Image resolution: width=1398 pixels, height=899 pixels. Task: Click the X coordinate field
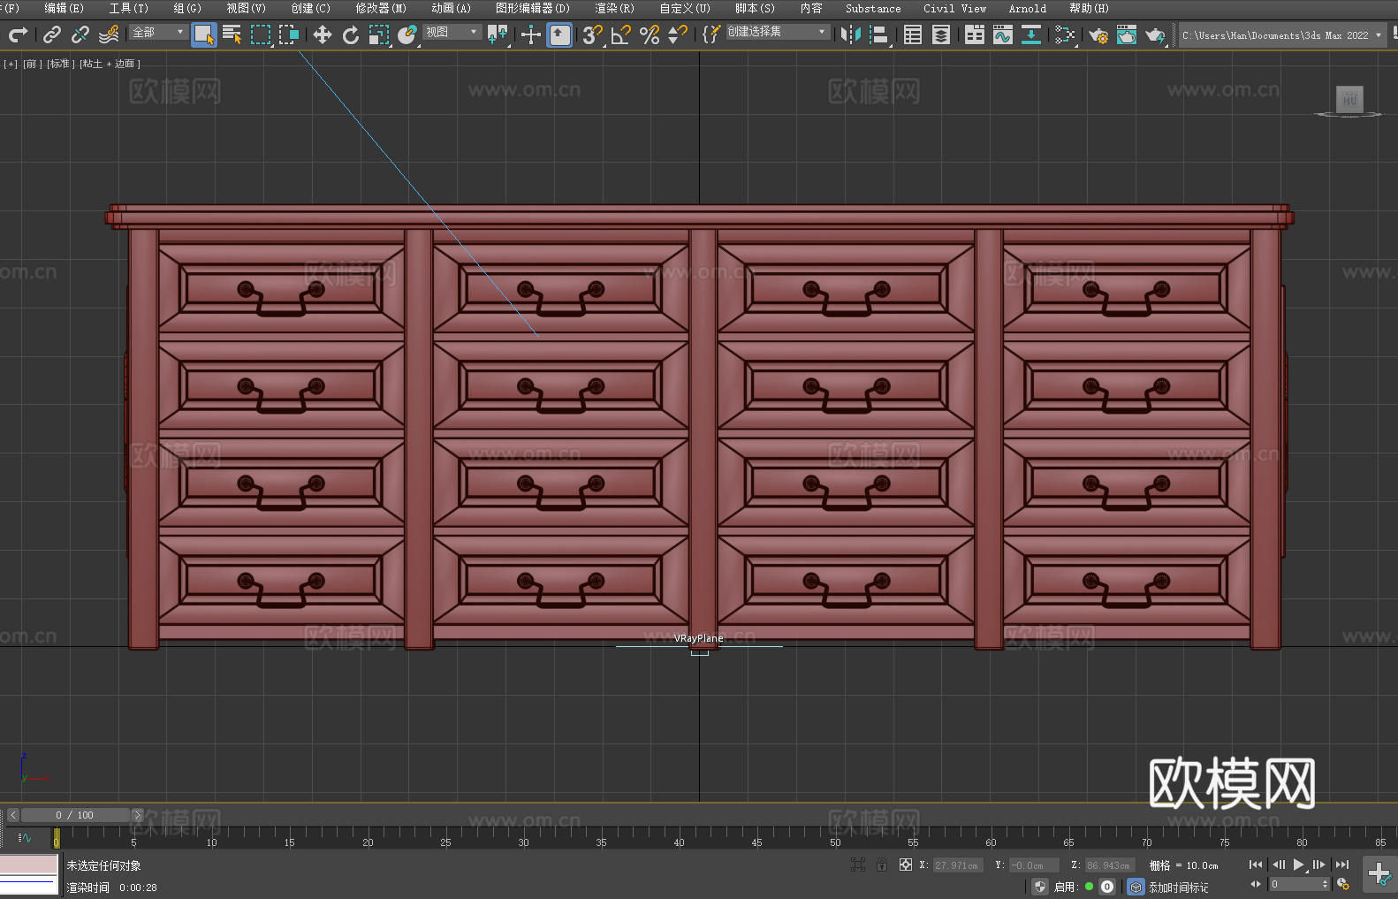pos(958,865)
